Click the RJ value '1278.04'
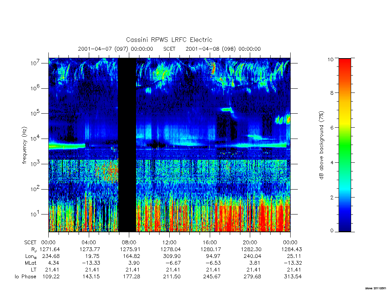 point(170,249)
